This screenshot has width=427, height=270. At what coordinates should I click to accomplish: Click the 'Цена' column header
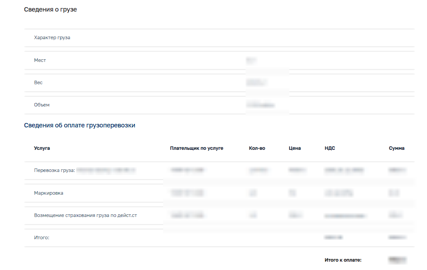pos(295,148)
